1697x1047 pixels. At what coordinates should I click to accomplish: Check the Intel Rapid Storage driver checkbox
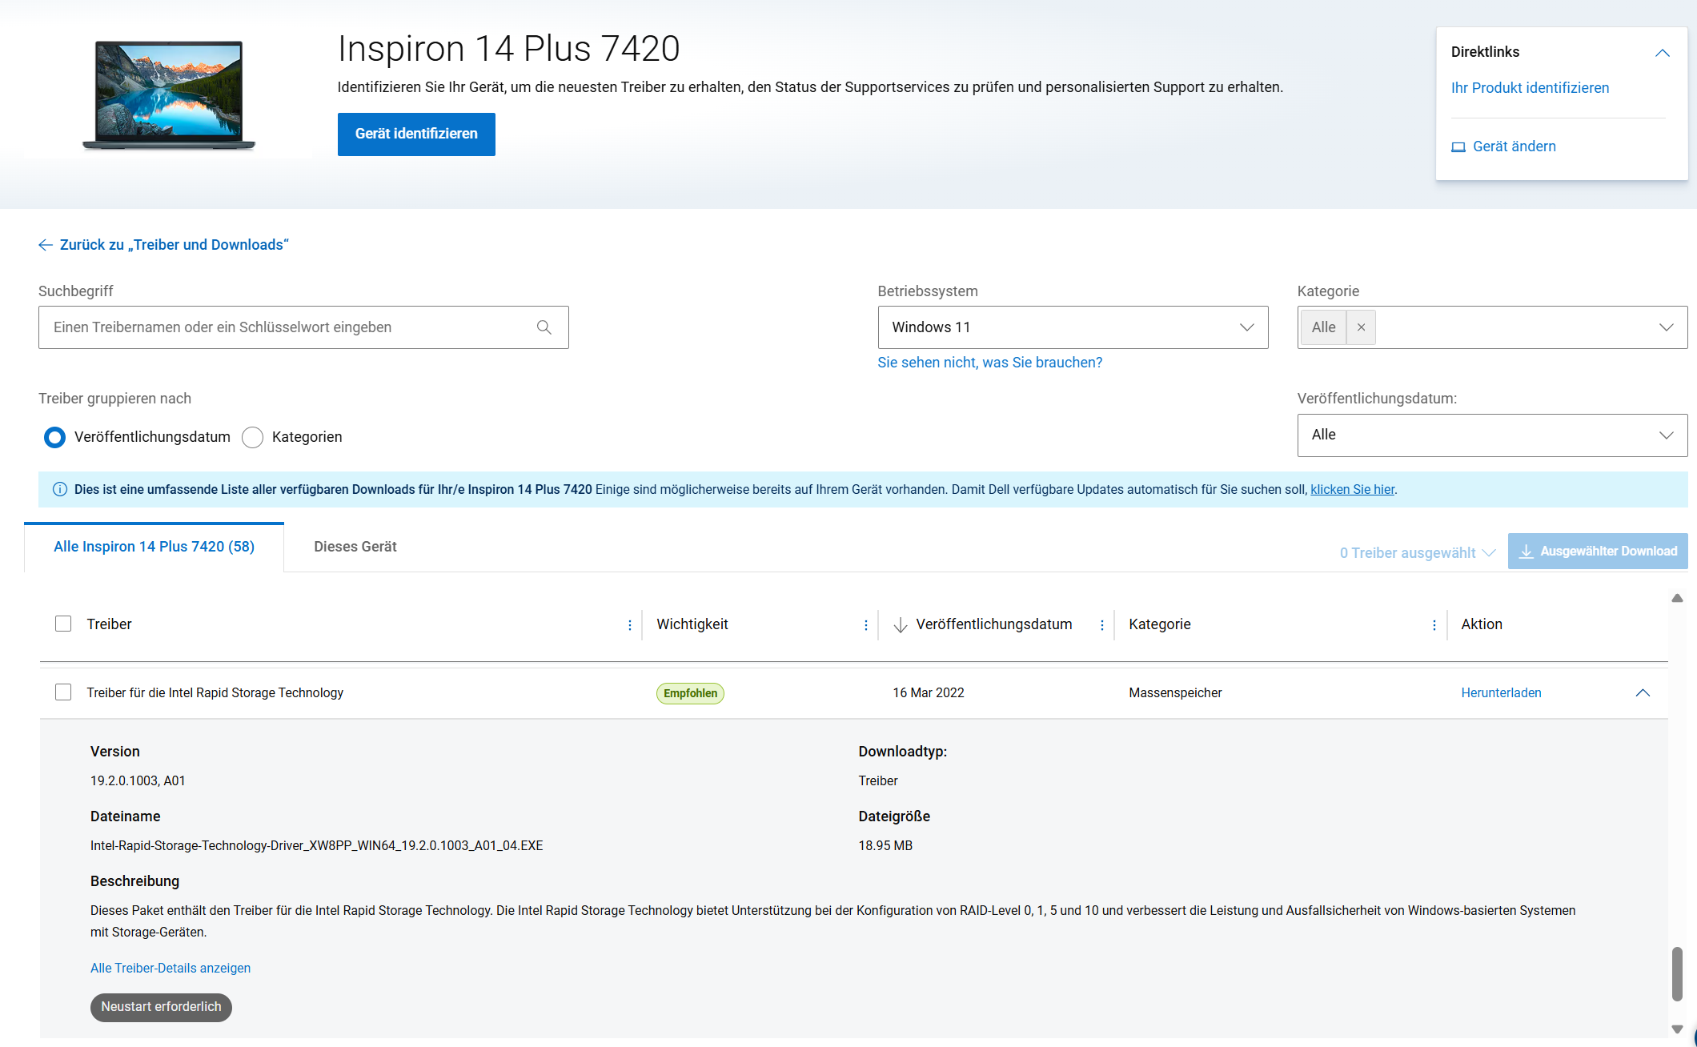pyautogui.click(x=63, y=692)
